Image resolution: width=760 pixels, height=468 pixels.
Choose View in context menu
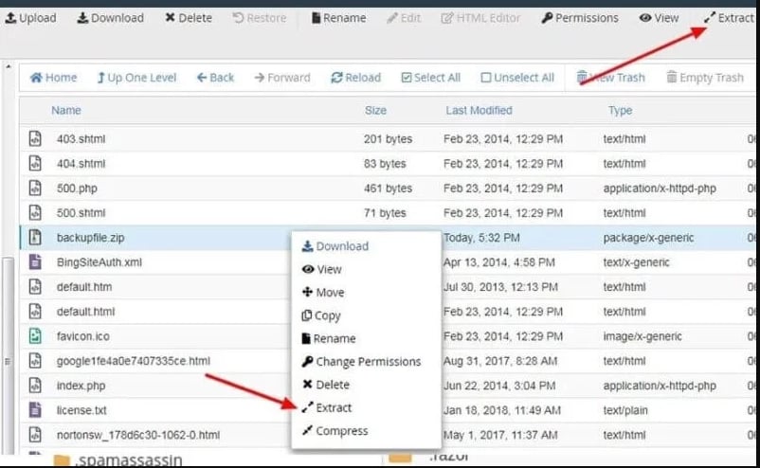click(322, 269)
